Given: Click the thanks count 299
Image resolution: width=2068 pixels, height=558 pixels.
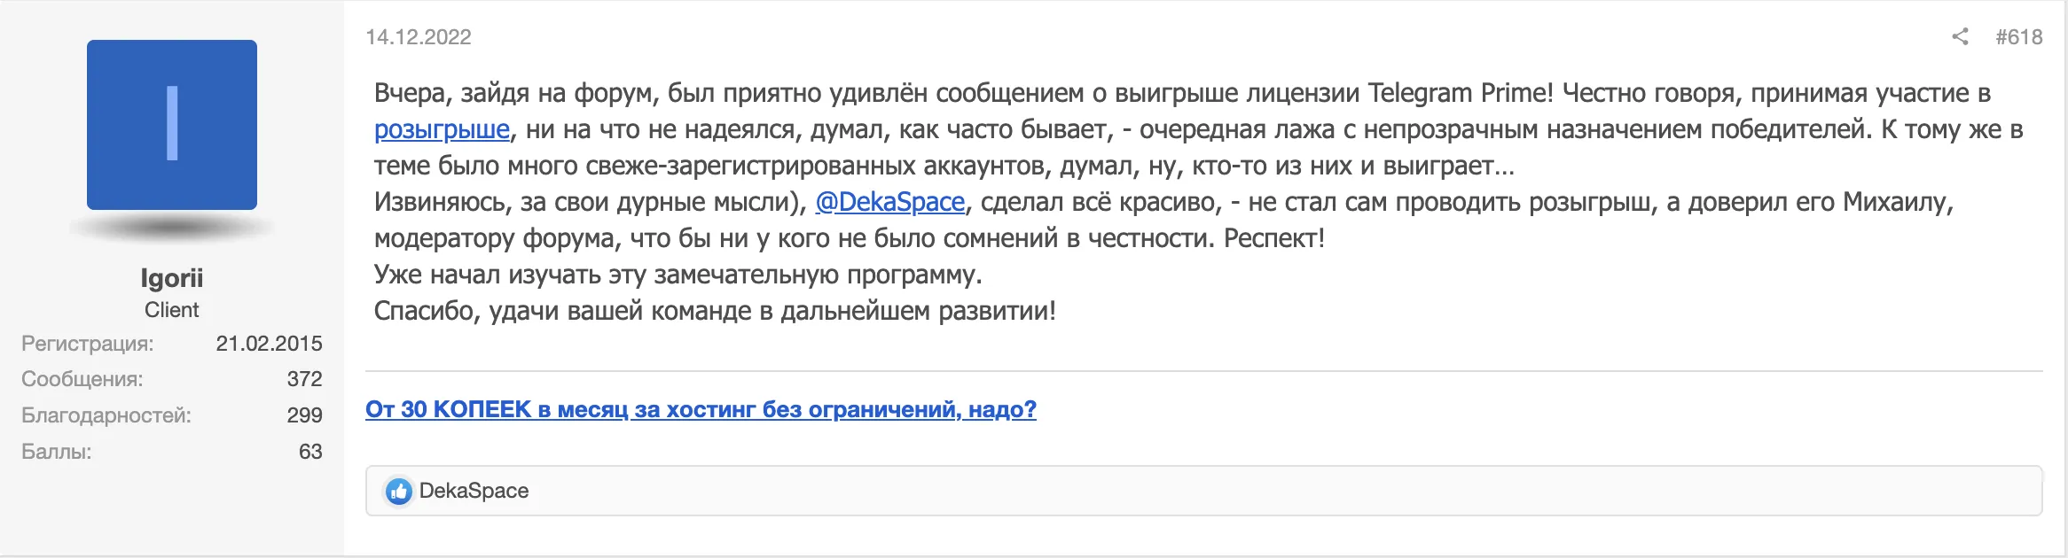Looking at the screenshot, I should pyautogui.click(x=306, y=413).
